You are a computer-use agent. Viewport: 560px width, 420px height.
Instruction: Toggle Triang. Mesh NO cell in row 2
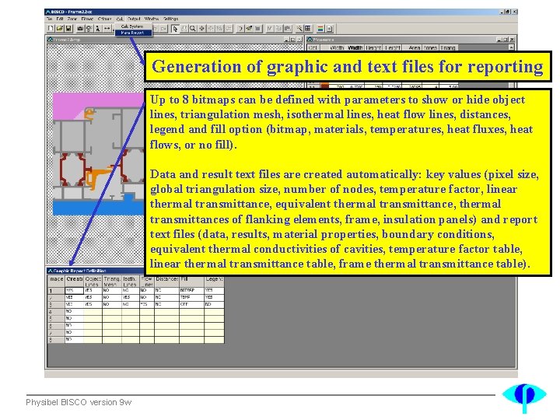pyautogui.click(x=112, y=297)
